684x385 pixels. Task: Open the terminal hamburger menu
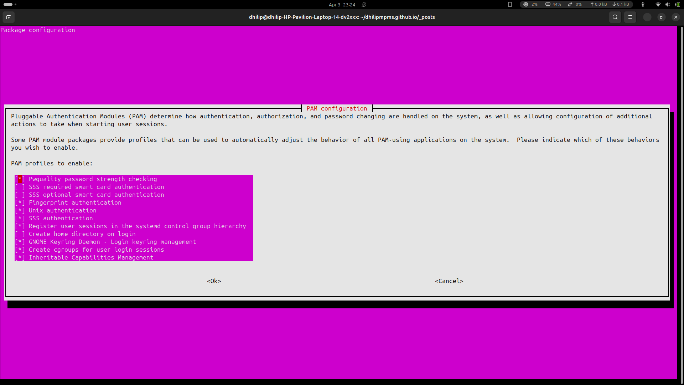point(630,17)
